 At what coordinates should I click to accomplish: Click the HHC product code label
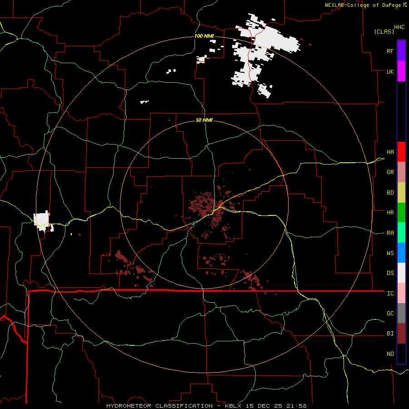pyautogui.click(x=399, y=27)
